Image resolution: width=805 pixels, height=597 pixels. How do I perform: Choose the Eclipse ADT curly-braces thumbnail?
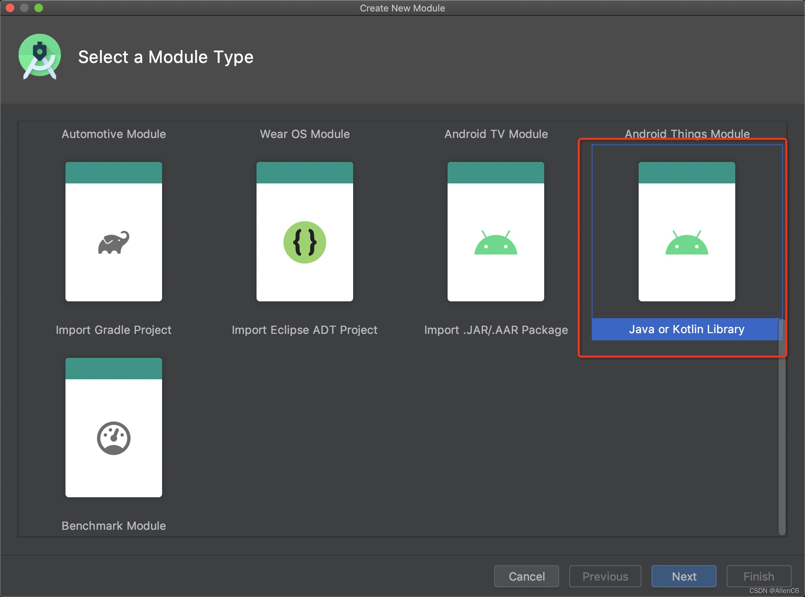pos(304,232)
